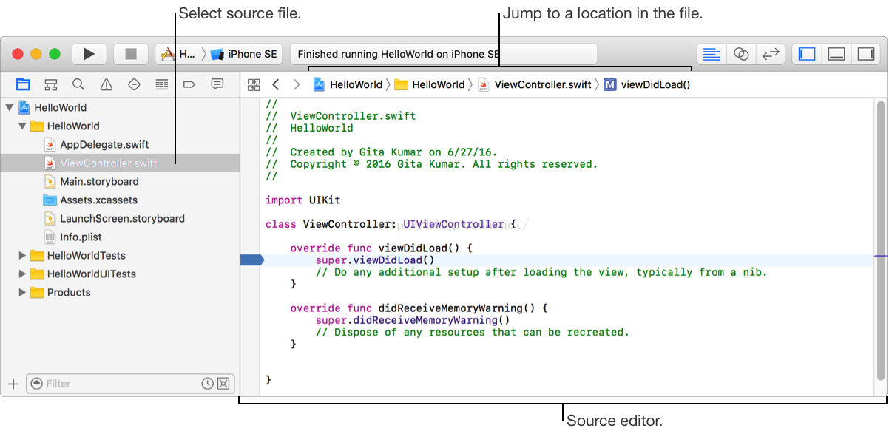This screenshot has height=434, width=889.
Task: Go forward to next file
Action: pyautogui.click(x=297, y=85)
